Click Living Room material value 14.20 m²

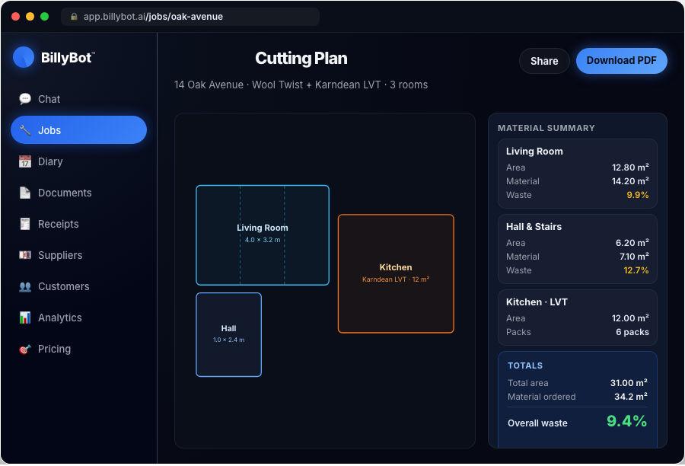coord(630,181)
